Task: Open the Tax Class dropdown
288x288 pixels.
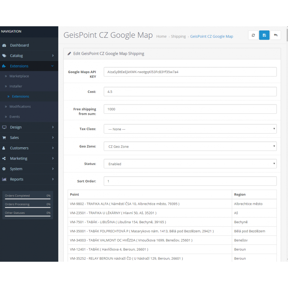Action: (x=190, y=129)
